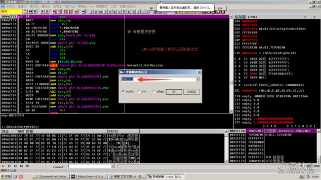Switch to C:\Documents and Settings taskbar item
Viewport: 321px width, 180px height.
(x=50, y=177)
